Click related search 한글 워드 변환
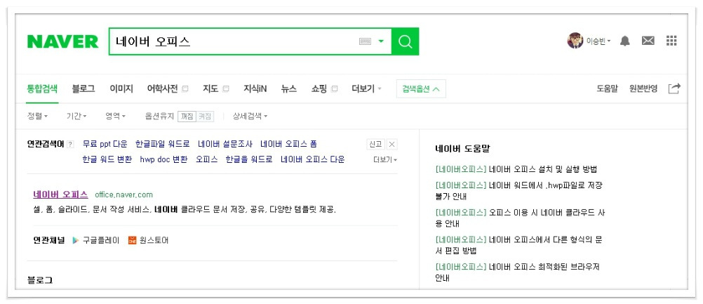 pos(107,159)
